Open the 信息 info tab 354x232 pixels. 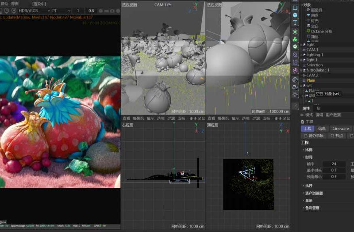pyautogui.click(x=322, y=129)
